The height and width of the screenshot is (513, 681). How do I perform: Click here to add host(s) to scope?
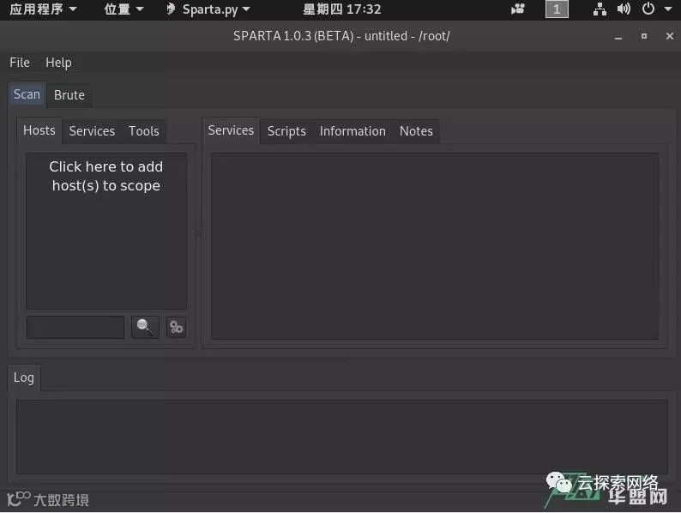[x=106, y=176]
